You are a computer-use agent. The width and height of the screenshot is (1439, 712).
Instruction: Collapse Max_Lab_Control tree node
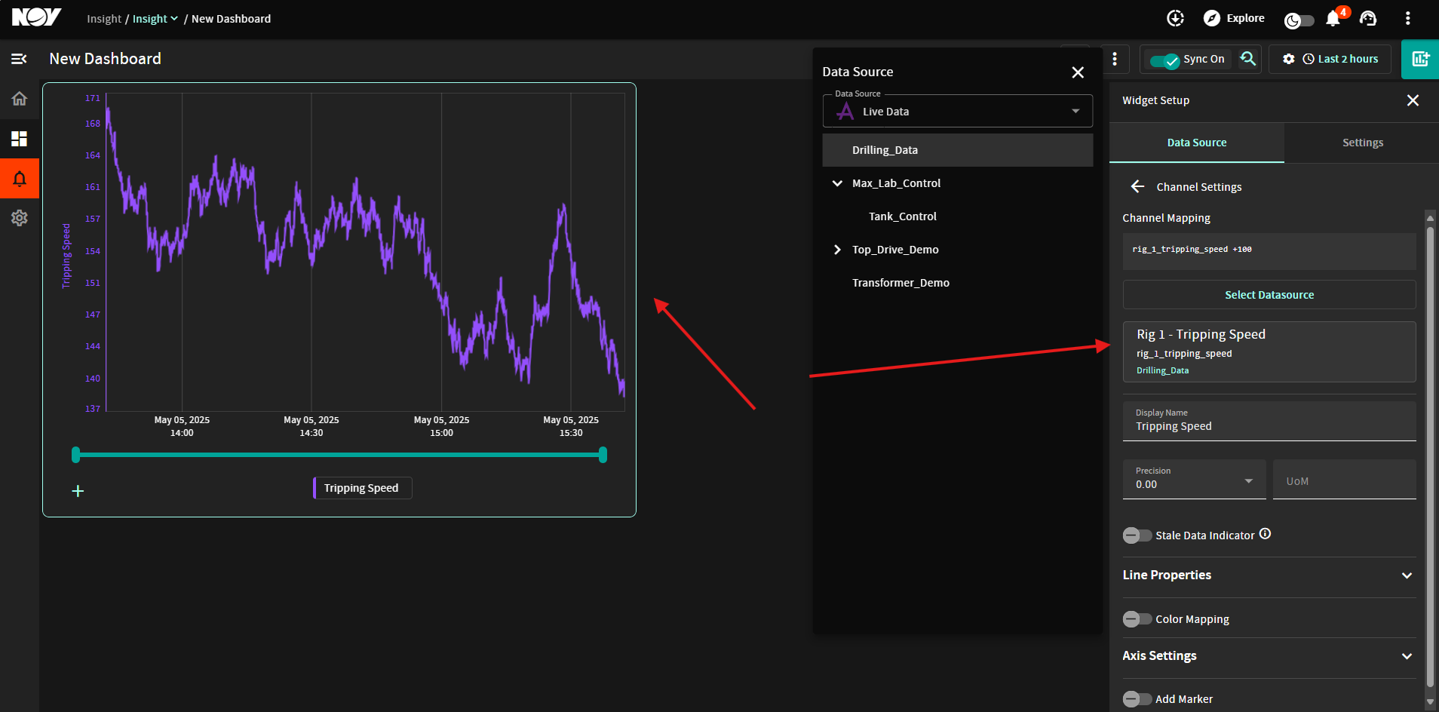[837, 183]
